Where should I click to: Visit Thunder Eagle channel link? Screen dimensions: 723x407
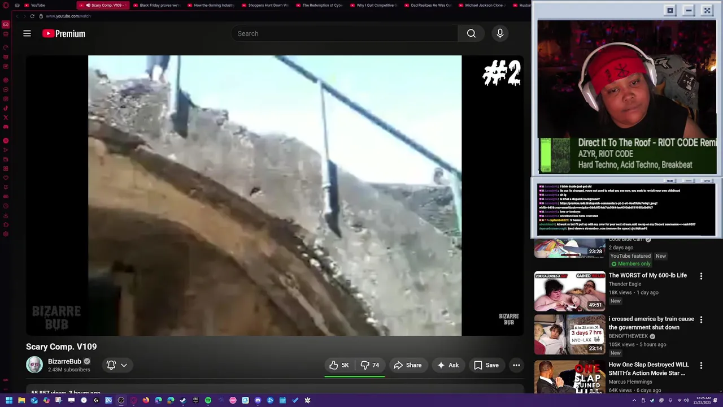tap(625, 284)
